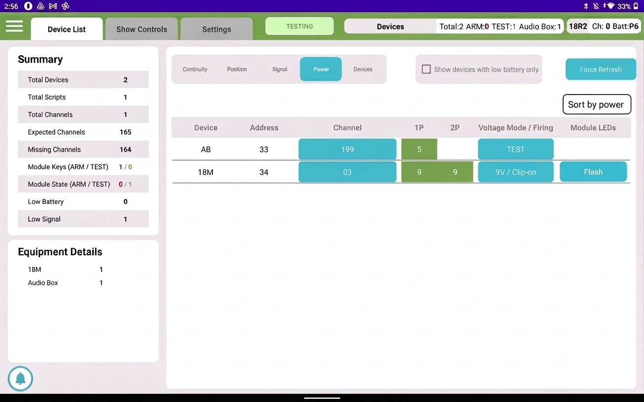Switch to the Show Controls tab
Screen dimensions: 644x402
pyautogui.click(x=141, y=29)
